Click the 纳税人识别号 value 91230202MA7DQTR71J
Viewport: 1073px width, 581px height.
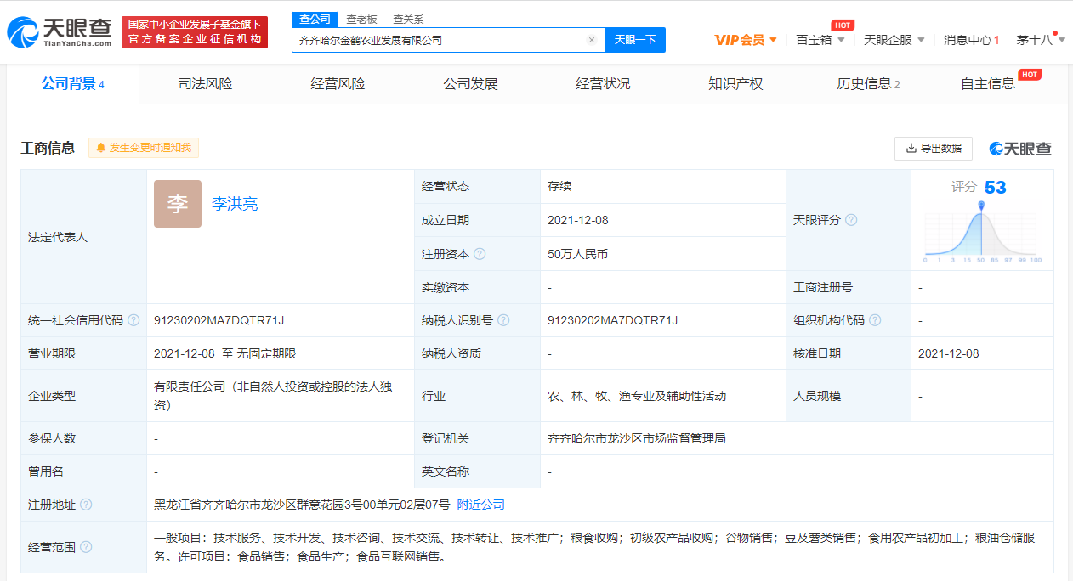tap(612, 320)
